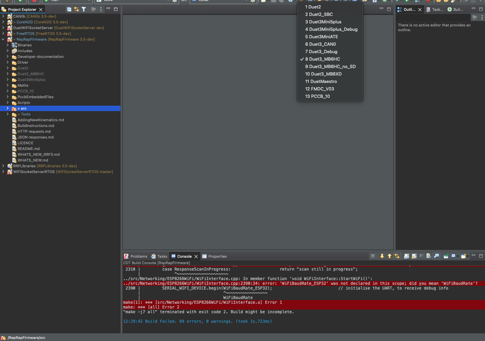Toggle Link with Editor in Project Explorer
This screenshot has height=341, width=485.
(76, 9)
